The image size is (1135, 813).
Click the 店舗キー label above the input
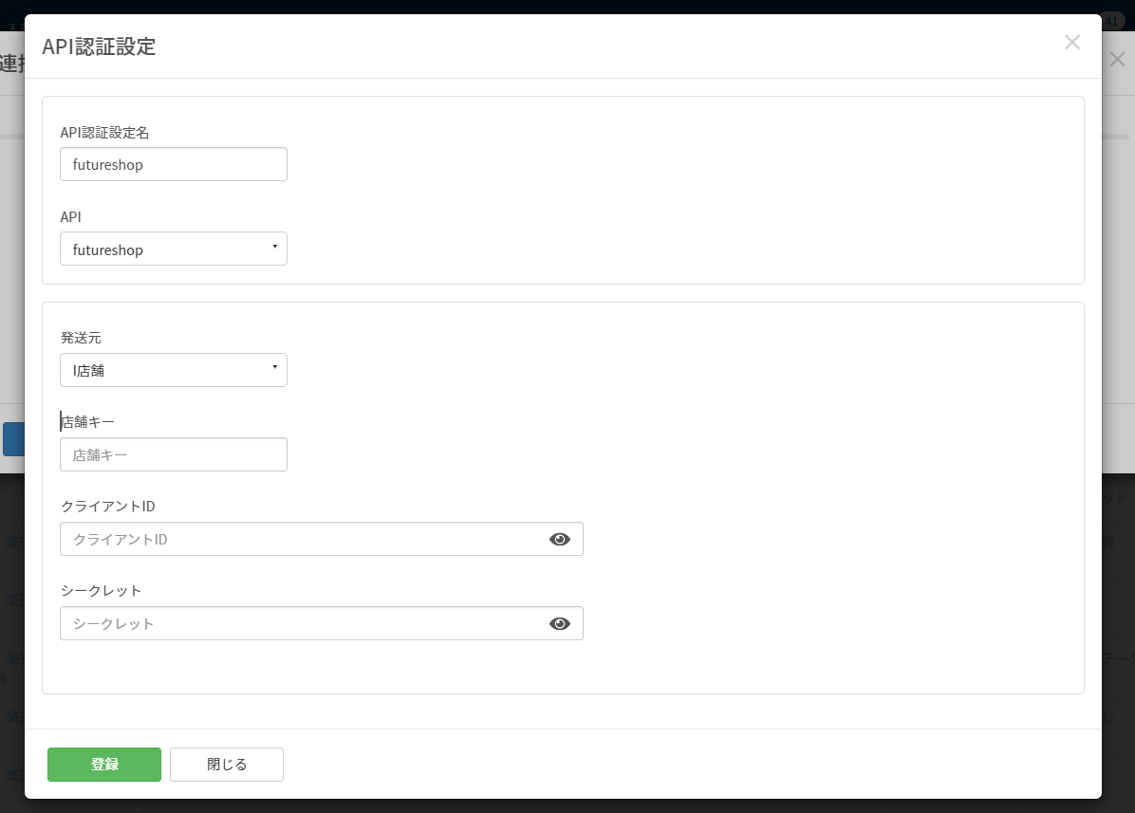(87, 422)
